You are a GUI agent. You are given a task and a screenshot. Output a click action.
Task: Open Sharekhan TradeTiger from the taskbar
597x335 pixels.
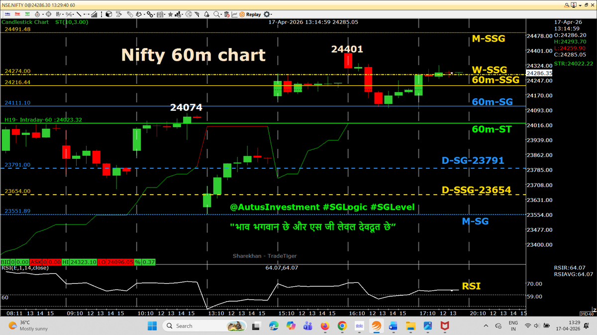click(376, 326)
